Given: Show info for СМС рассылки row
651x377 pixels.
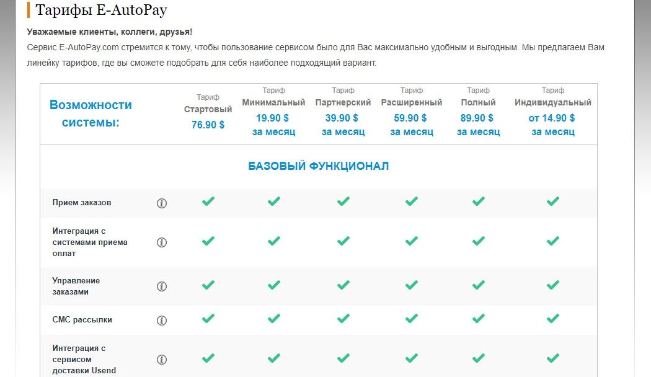Looking at the screenshot, I should pyautogui.click(x=162, y=321).
